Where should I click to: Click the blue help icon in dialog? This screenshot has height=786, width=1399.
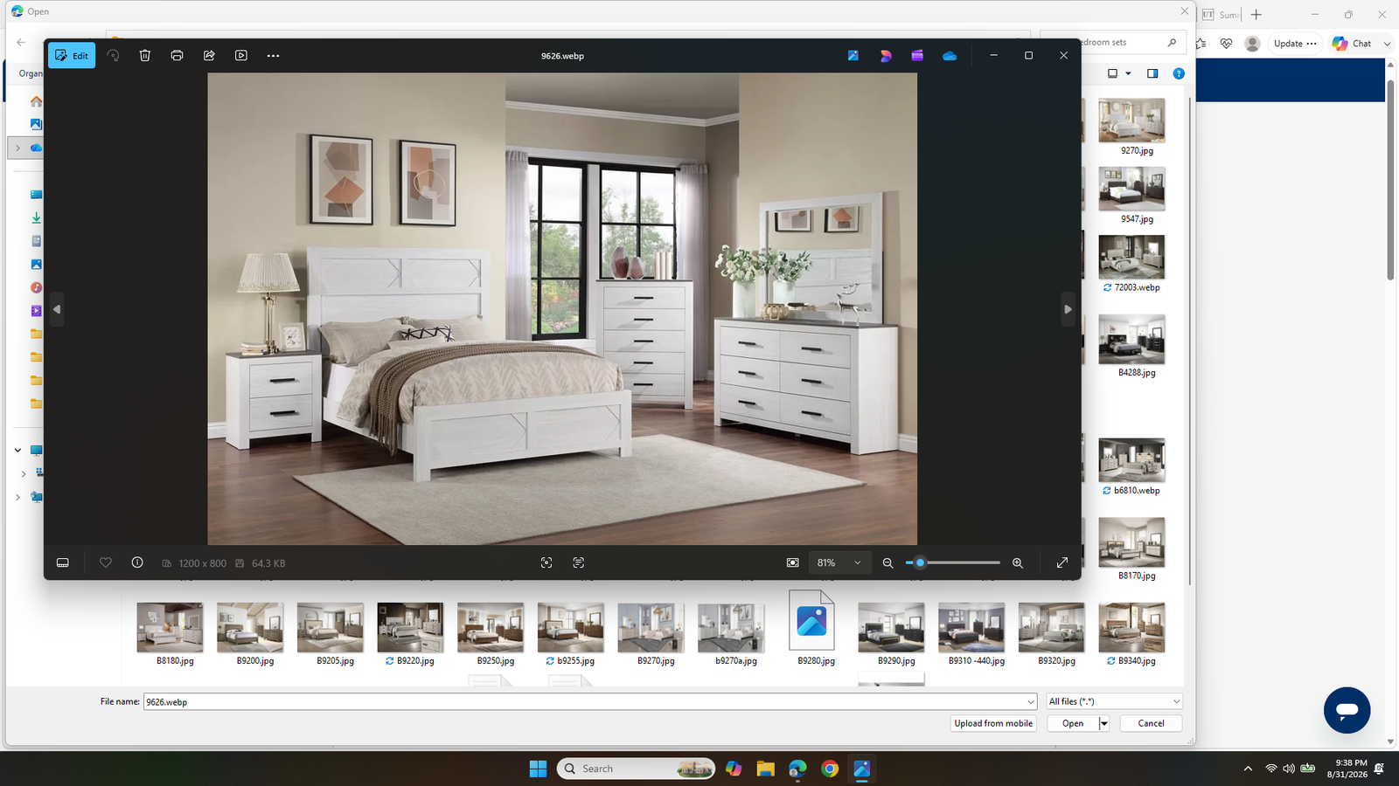(x=1179, y=73)
